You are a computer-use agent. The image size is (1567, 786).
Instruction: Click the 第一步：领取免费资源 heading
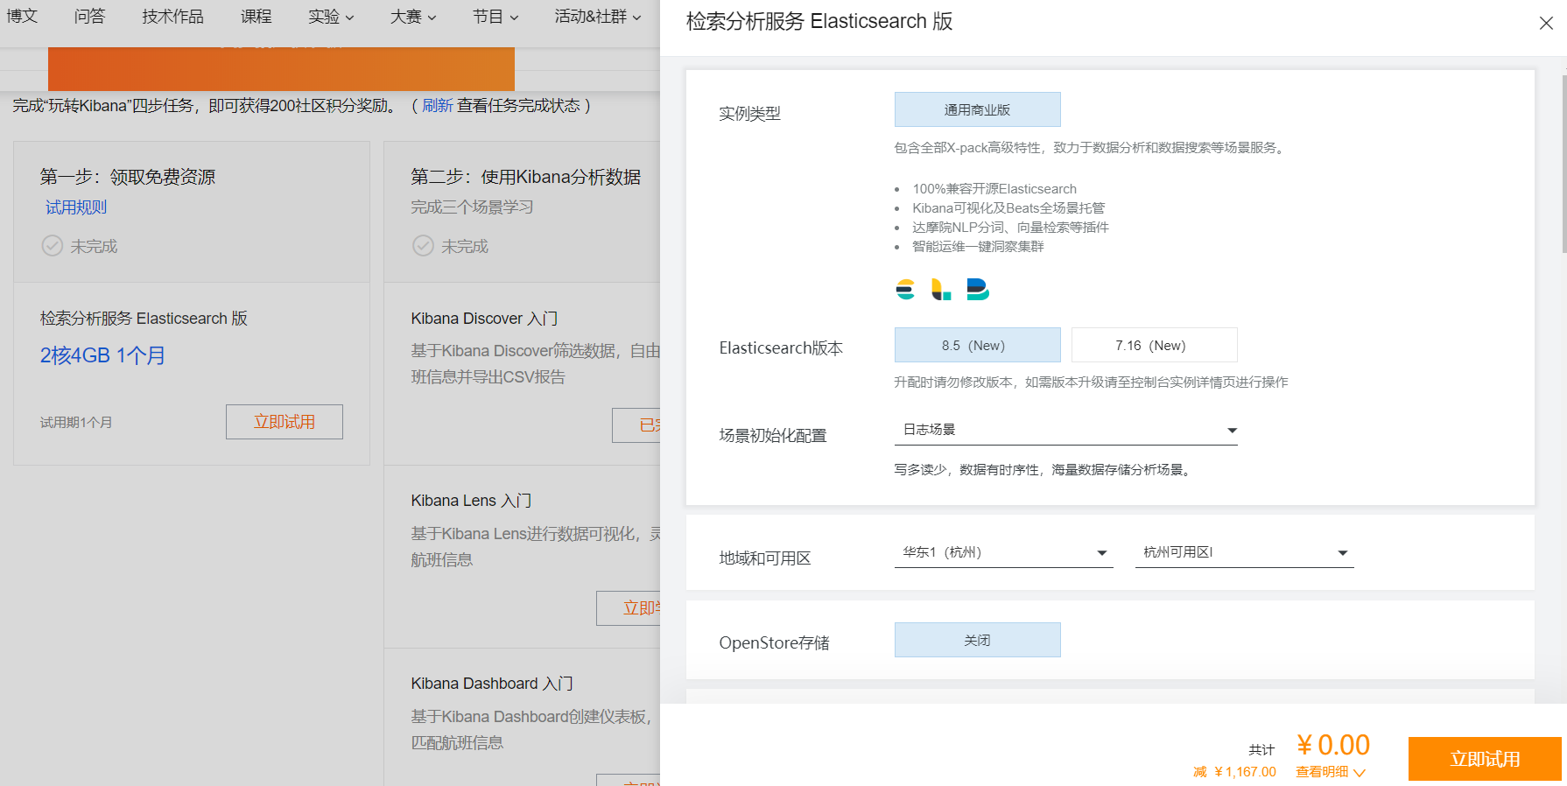tap(128, 177)
